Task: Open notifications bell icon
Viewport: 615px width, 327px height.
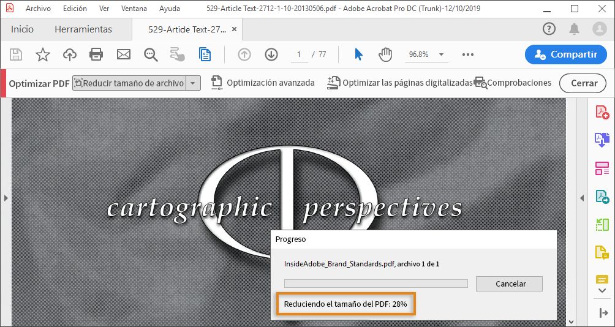Action: [574, 29]
